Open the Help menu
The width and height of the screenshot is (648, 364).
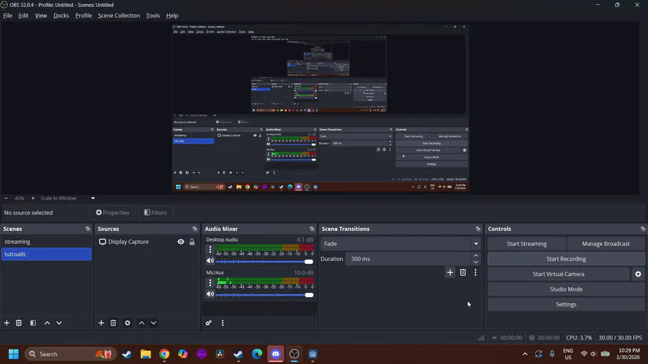[x=172, y=16]
